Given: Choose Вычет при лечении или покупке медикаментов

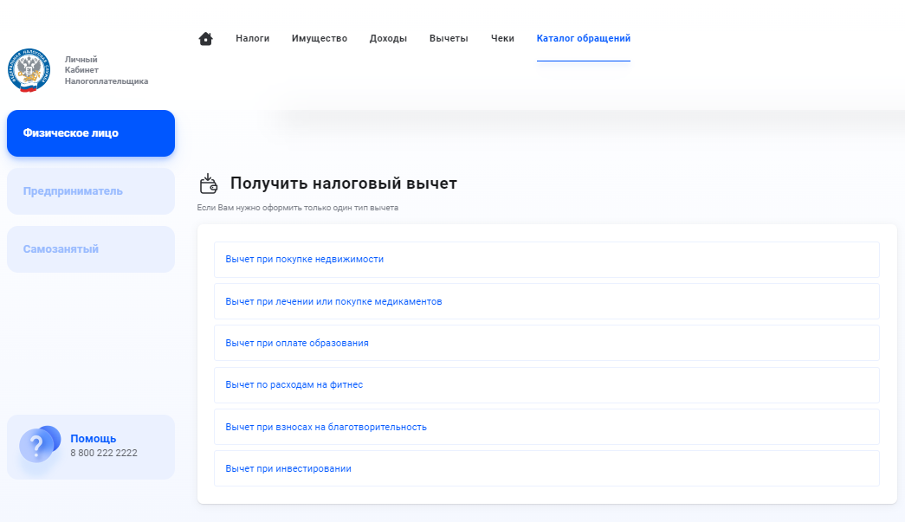Looking at the screenshot, I should [x=333, y=301].
